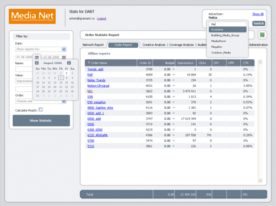Open the 8800_Saphire_Arte order link
Image resolution: width=276 pixels, height=206 pixels.
point(100,108)
